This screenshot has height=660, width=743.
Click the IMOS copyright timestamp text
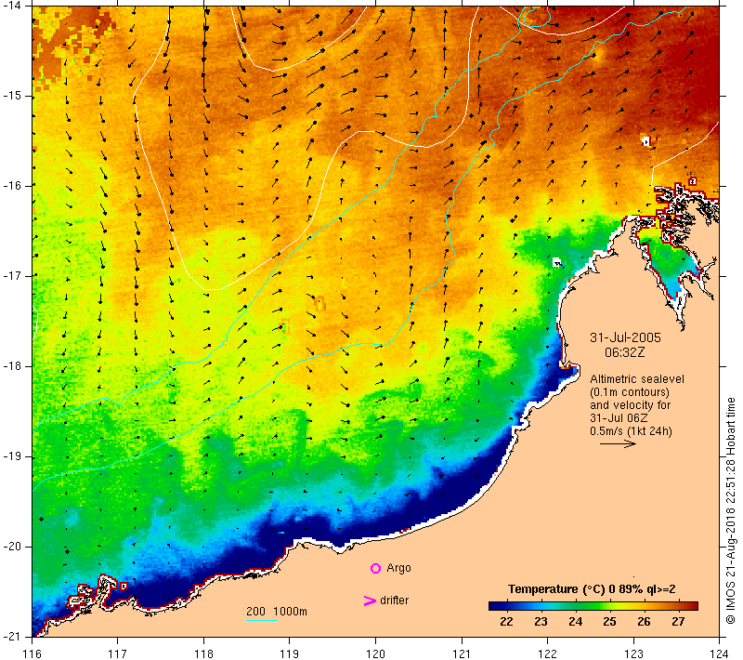[730, 510]
